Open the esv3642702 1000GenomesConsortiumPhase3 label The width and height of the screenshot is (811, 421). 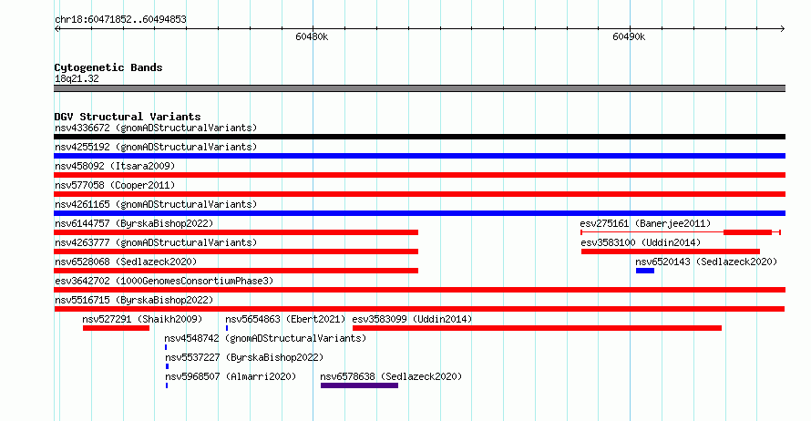[x=164, y=281]
